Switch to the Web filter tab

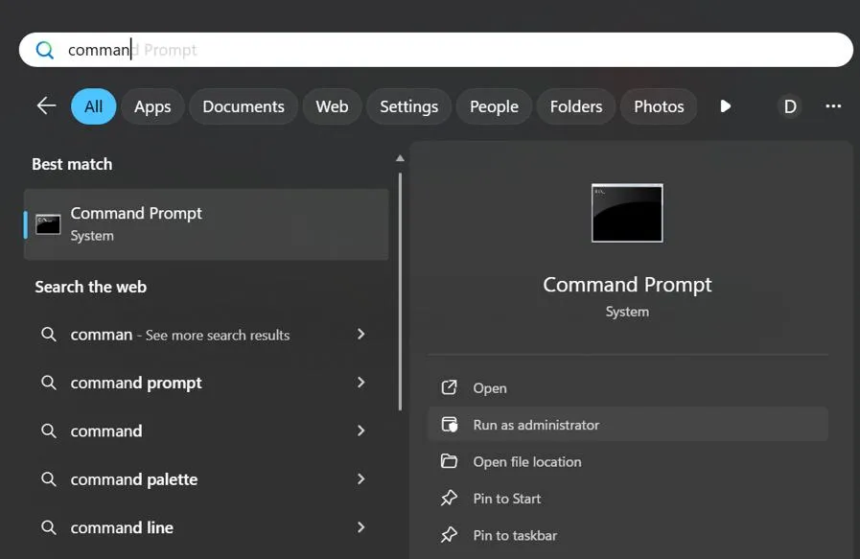click(x=332, y=106)
